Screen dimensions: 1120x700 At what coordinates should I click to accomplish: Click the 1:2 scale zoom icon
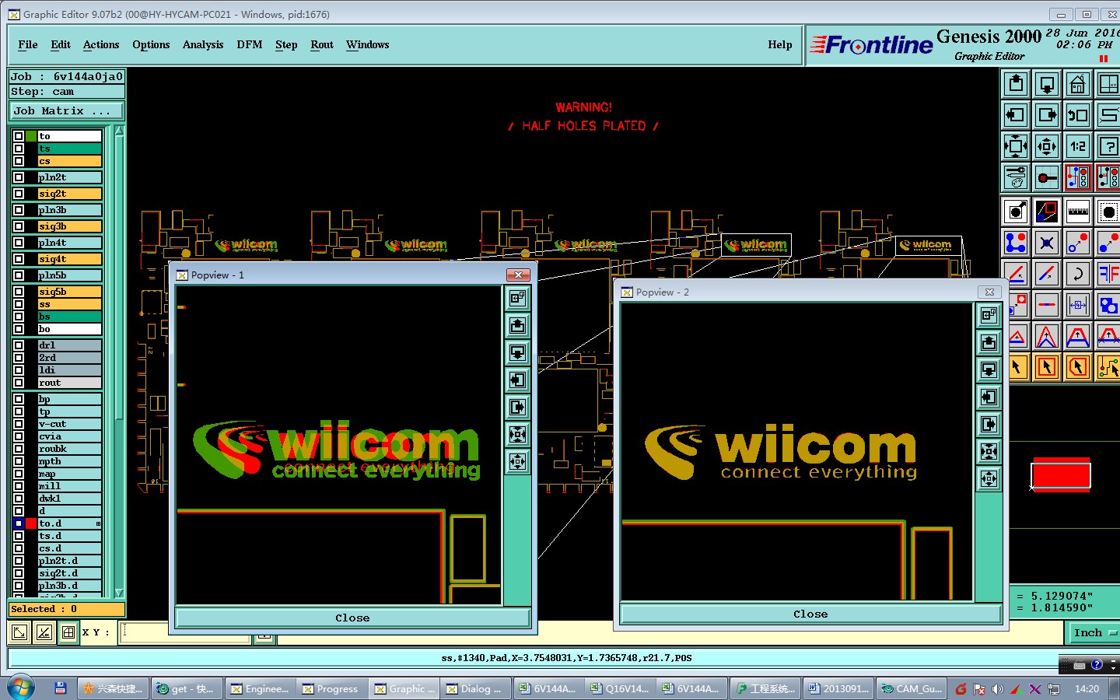coord(1078,146)
